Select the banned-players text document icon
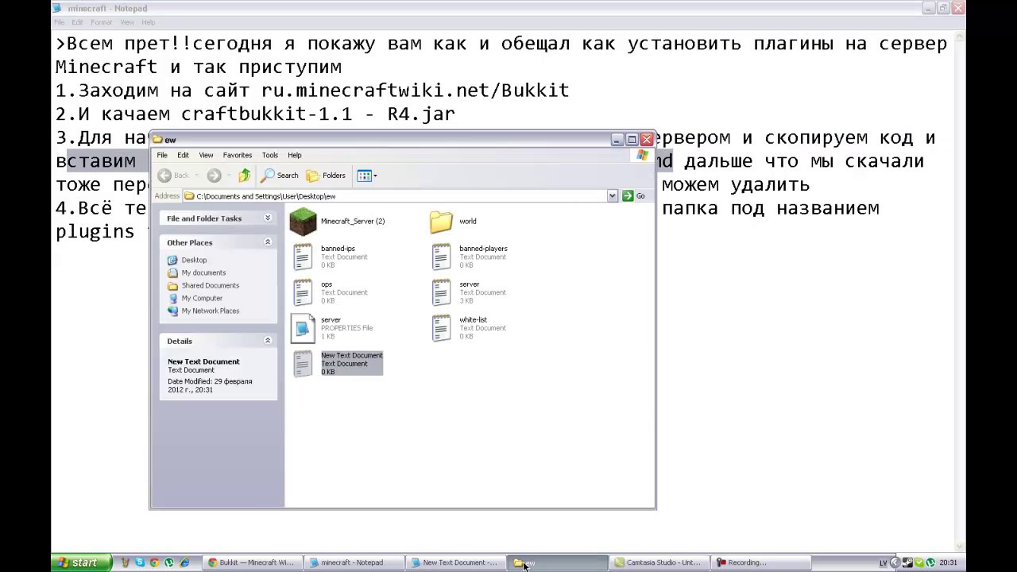The image size is (1017, 572). (441, 257)
